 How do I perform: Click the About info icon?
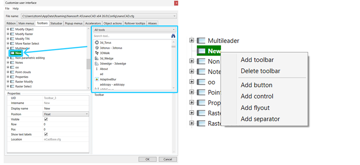point(97,69)
